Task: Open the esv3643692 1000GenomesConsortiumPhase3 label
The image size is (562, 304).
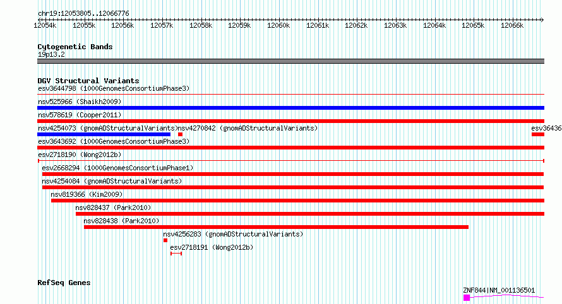Action: (114, 141)
